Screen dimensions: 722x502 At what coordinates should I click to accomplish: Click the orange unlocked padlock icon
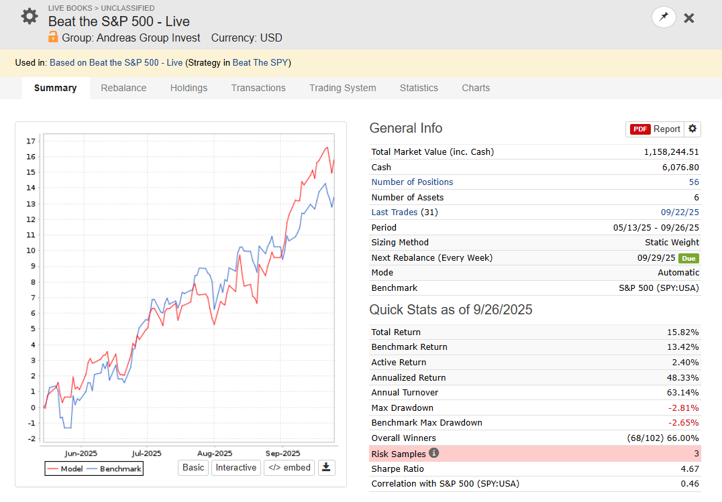53,37
